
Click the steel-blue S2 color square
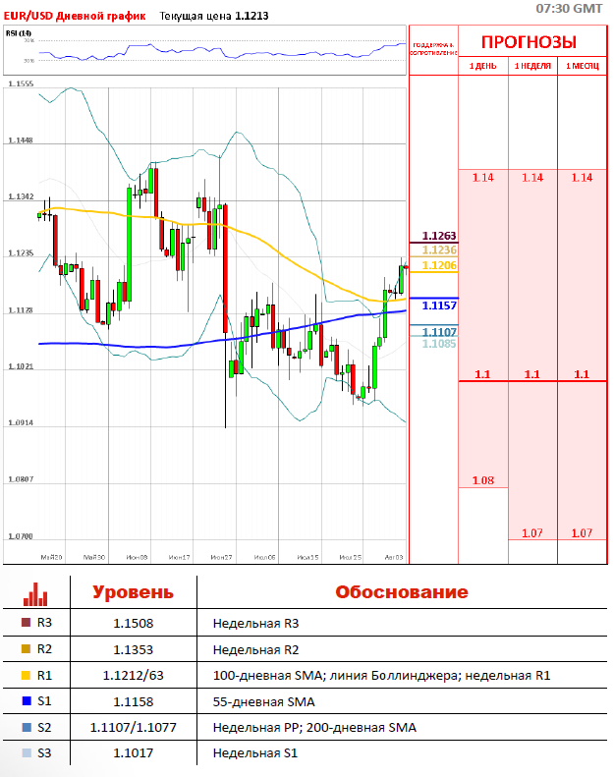pos(25,727)
